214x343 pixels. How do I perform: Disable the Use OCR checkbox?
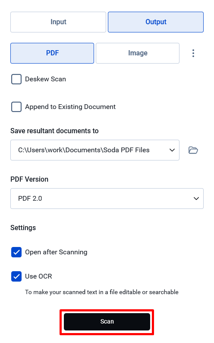click(16, 276)
